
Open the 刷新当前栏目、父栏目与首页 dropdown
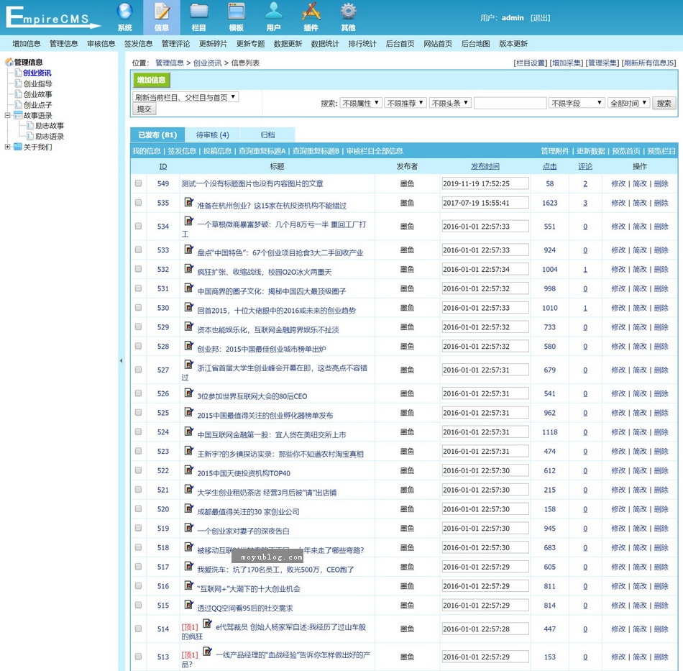pos(185,97)
